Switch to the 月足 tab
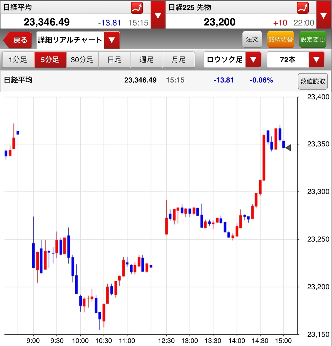 pyautogui.click(x=179, y=60)
